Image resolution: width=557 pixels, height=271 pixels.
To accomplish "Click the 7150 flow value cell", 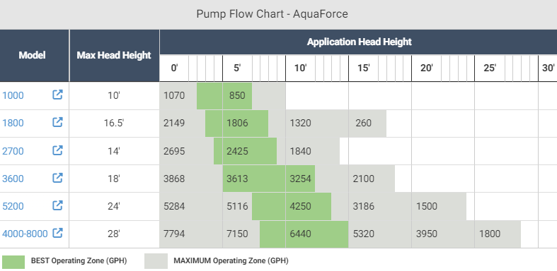I will (x=237, y=234).
